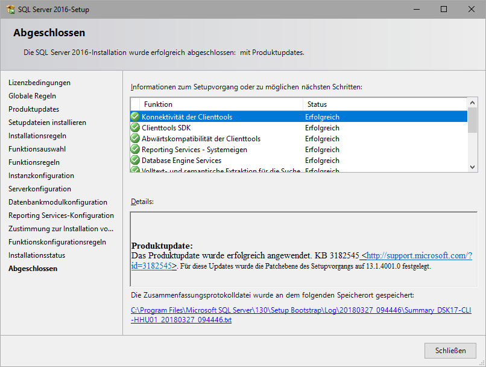Screen dimensions: 486x367
Task: Select Funktionsauswahl in the step list
Action: 37,149
